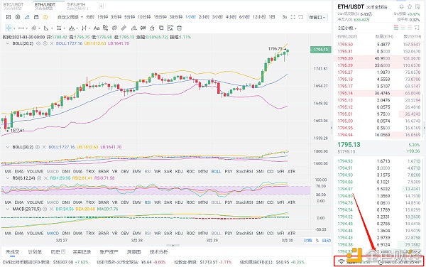The width and height of the screenshot is (426, 267).
Task: Expand arrow next to crosshair tool
Action: coord(14,28)
